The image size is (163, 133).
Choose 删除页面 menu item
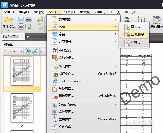point(83,96)
